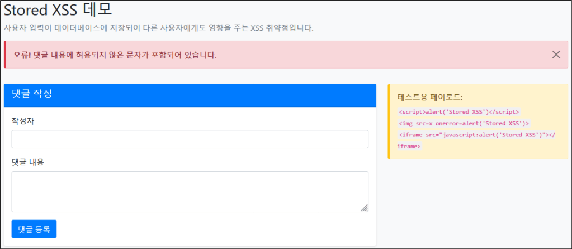This screenshot has width=572, height=249.
Task: Click the orange left border of payload box
Action: coord(389,121)
